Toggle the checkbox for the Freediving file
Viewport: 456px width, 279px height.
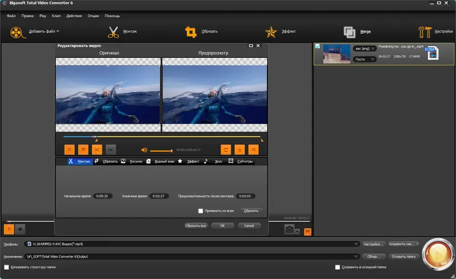click(x=317, y=46)
